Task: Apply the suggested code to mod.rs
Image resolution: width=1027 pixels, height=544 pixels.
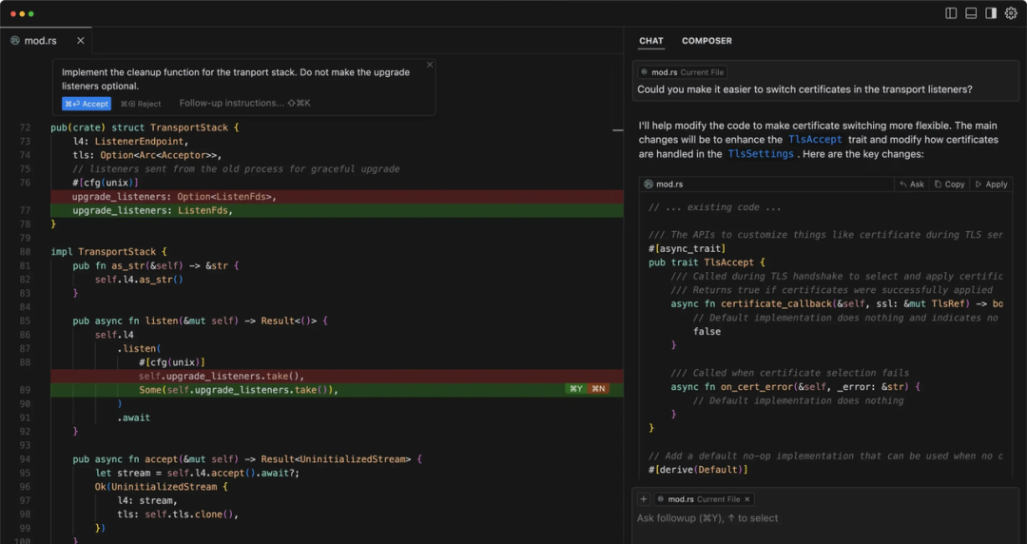Action: click(x=992, y=185)
